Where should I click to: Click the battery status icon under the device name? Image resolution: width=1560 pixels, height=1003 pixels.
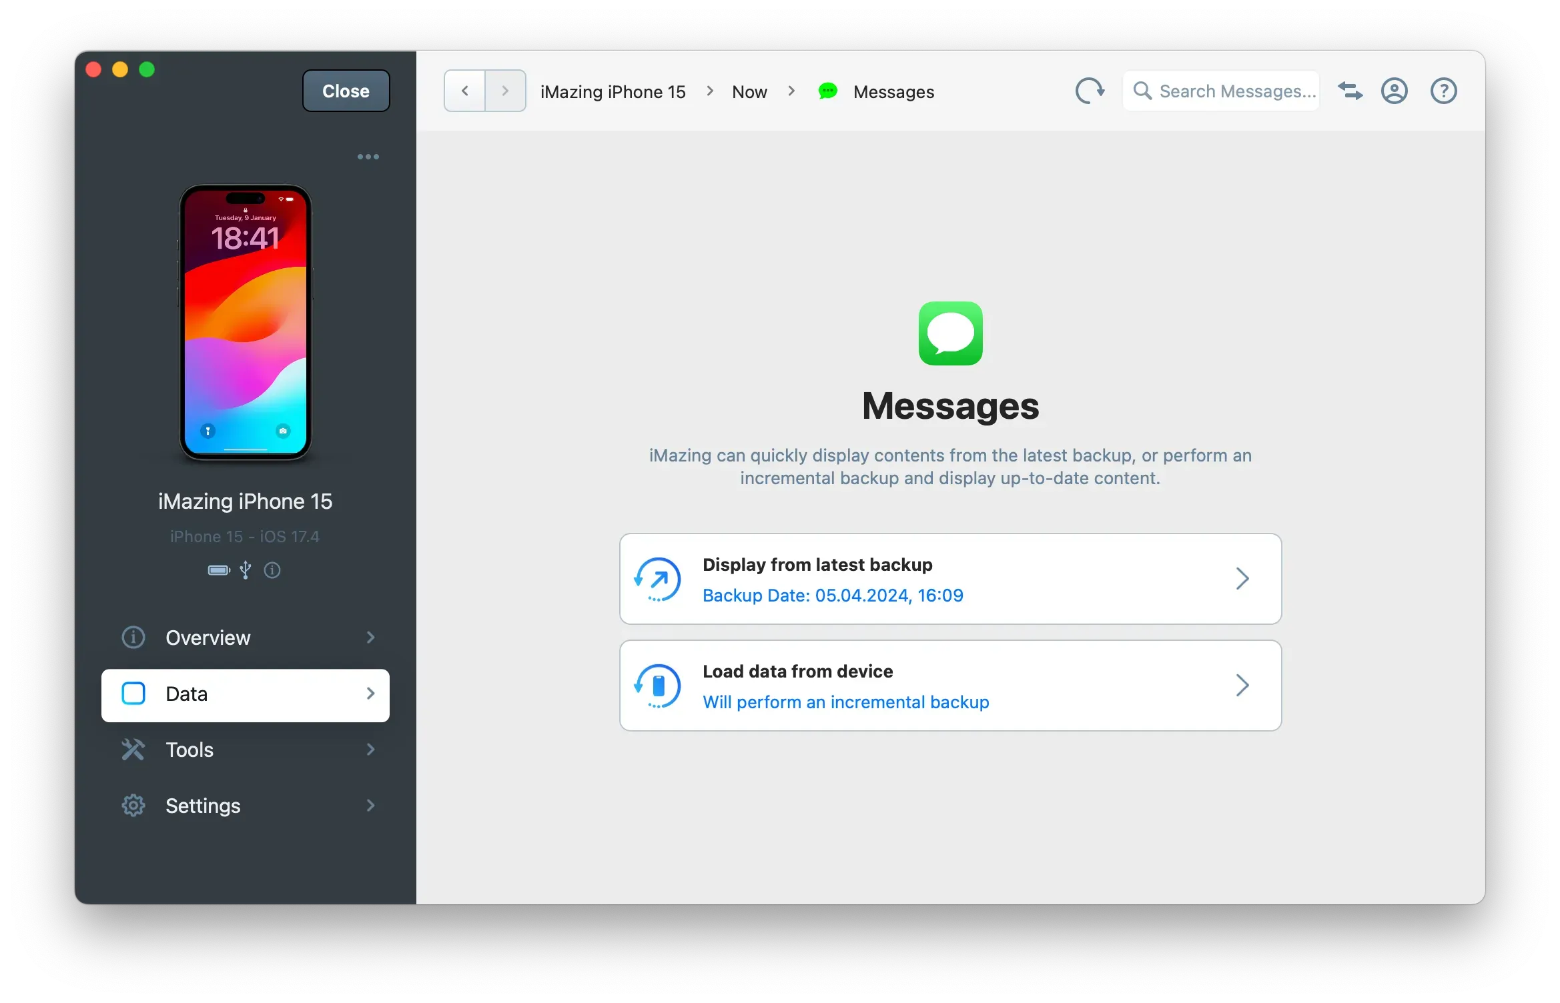pos(218,570)
